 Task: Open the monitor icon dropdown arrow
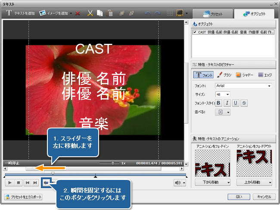click(x=187, y=13)
